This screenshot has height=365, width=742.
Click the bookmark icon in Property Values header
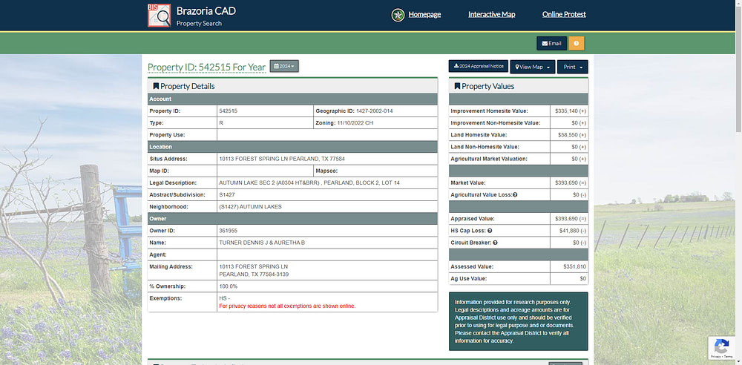point(457,86)
